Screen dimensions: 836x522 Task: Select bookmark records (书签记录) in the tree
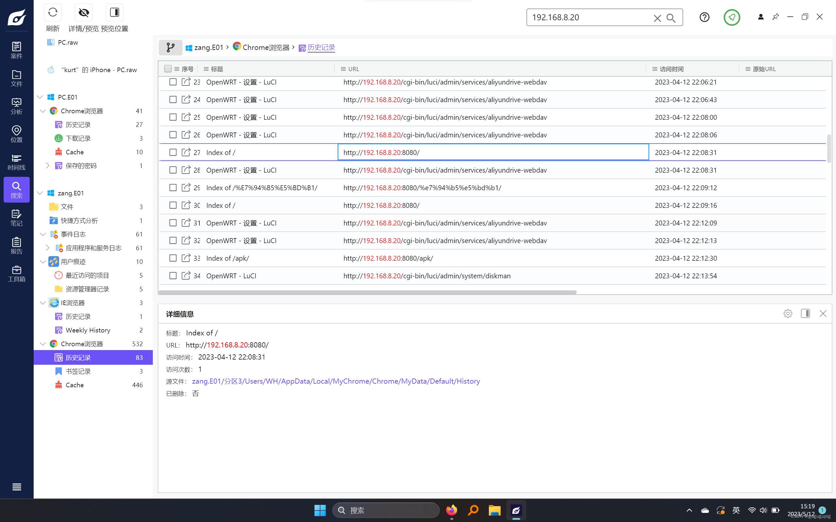tap(78, 371)
